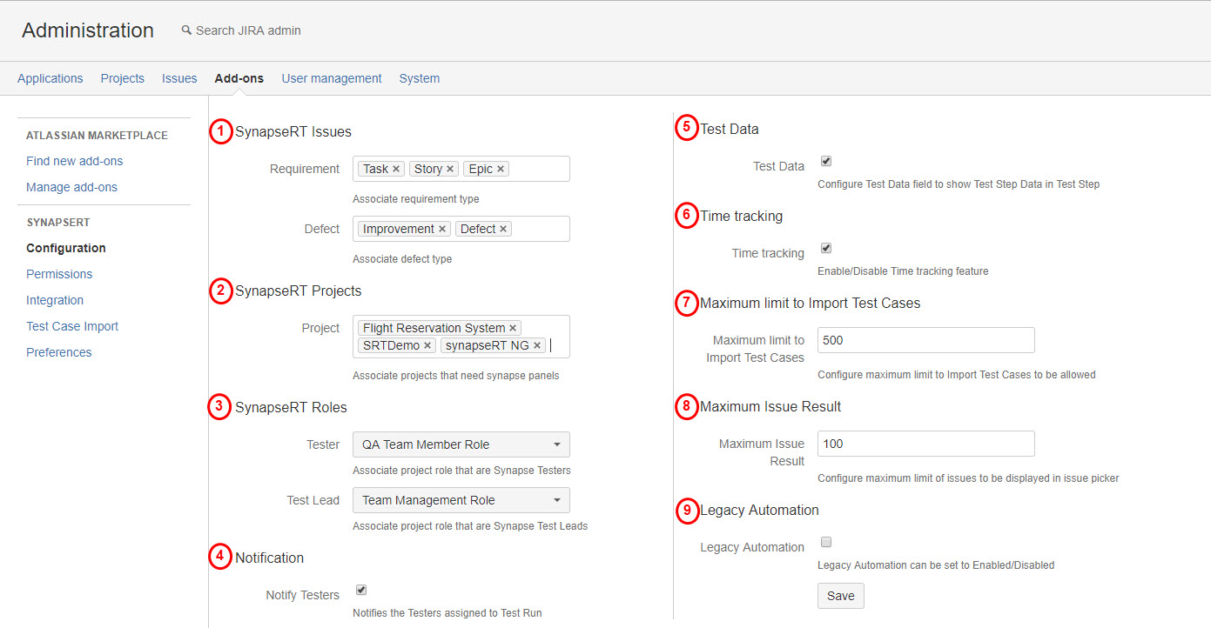This screenshot has width=1211, height=628.
Task: Enable the Legacy Automation checkbox
Action: (826, 543)
